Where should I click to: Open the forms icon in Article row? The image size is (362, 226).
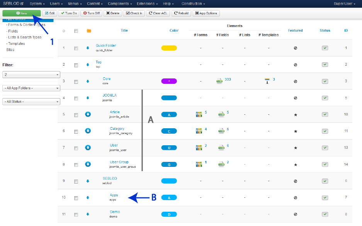click(x=199, y=114)
